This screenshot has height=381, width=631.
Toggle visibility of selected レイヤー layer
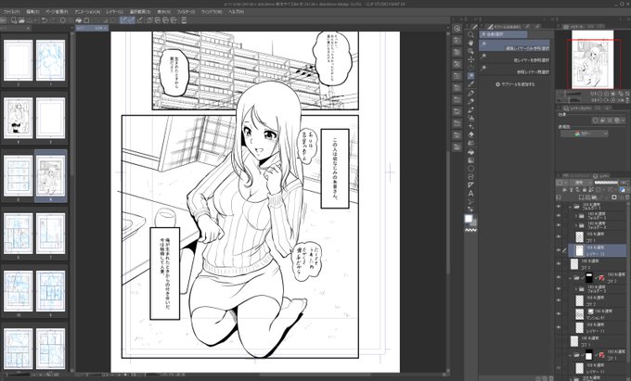click(x=559, y=250)
